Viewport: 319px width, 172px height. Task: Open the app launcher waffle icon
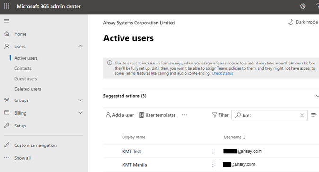coord(7,6)
